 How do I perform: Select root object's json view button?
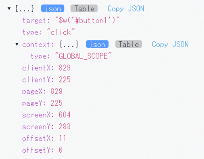[53, 9]
